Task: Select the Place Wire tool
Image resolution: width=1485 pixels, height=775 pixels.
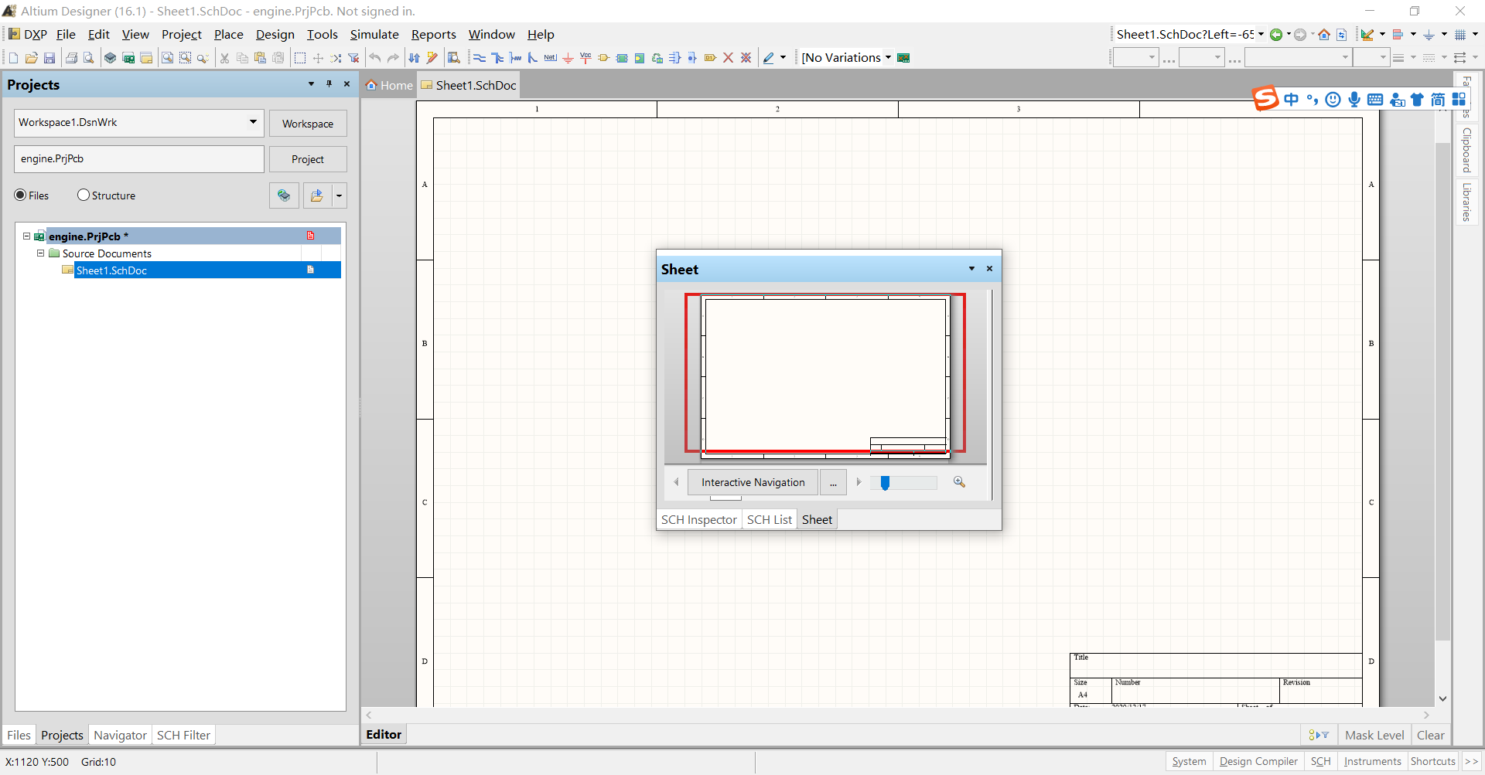Action: pyautogui.click(x=480, y=57)
